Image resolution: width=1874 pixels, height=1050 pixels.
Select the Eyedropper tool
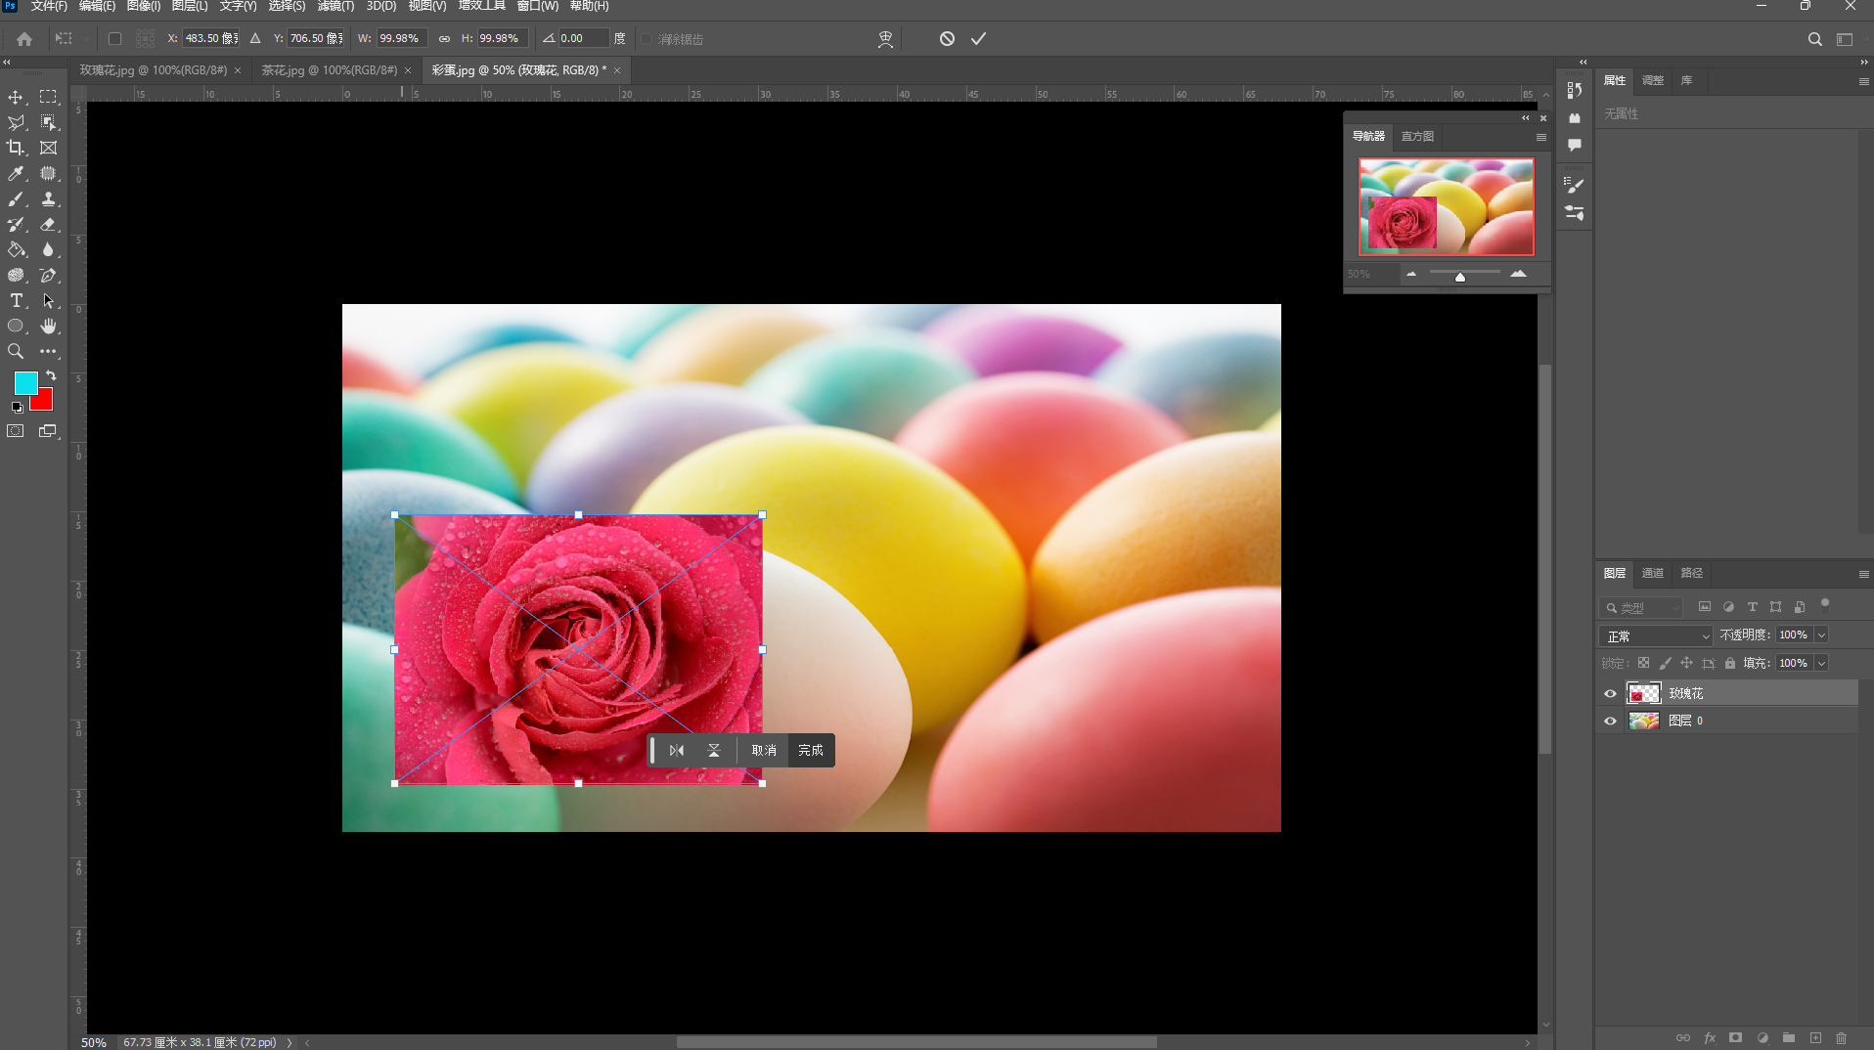click(x=16, y=174)
